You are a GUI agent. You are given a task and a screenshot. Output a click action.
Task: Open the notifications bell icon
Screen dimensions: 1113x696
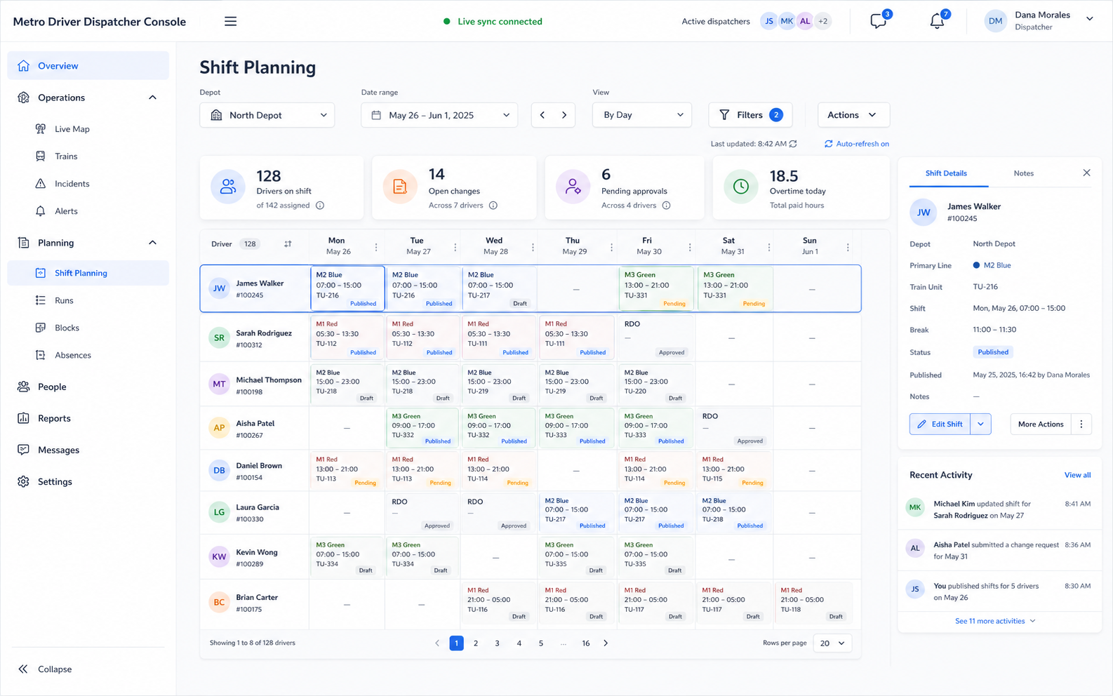coord(937,21)
